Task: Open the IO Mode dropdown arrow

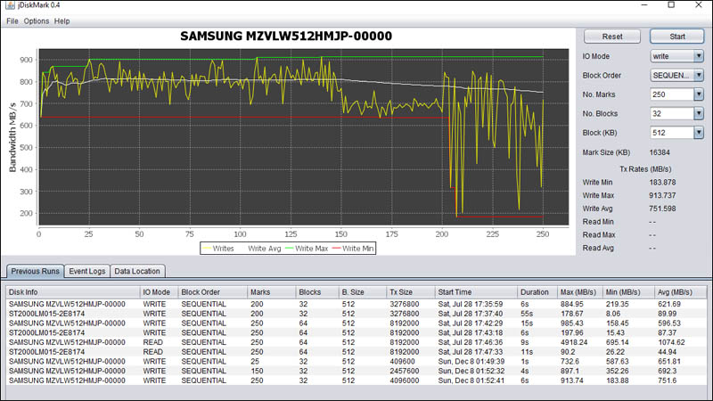Action: coord(699,56)
